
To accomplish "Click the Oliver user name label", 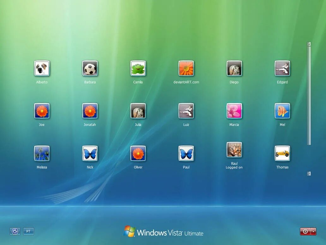I will (138, 167).
